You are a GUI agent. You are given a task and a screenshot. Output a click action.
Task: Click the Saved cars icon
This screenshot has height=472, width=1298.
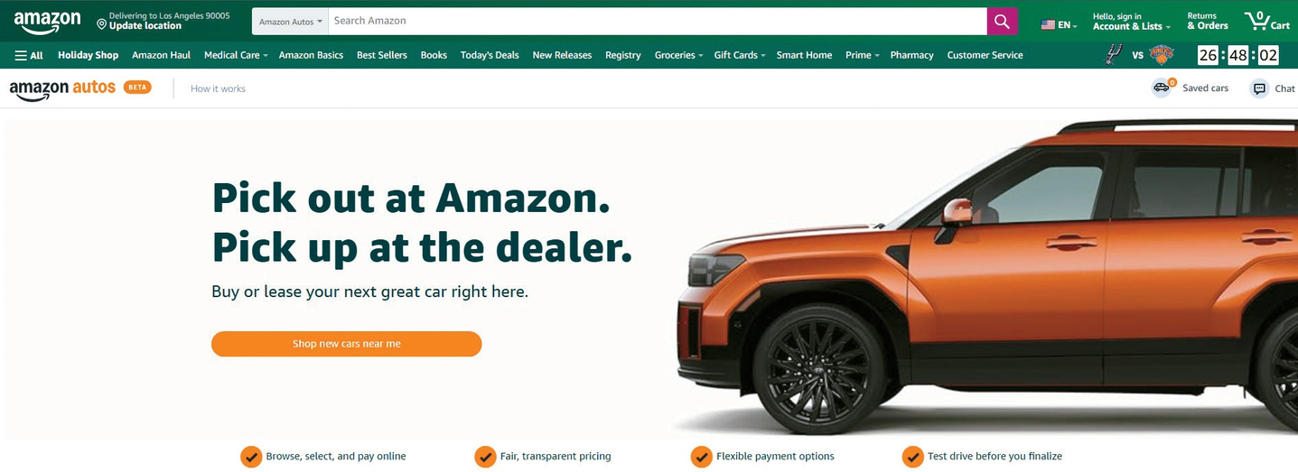pyautogui.click(x=1163, y=88)
